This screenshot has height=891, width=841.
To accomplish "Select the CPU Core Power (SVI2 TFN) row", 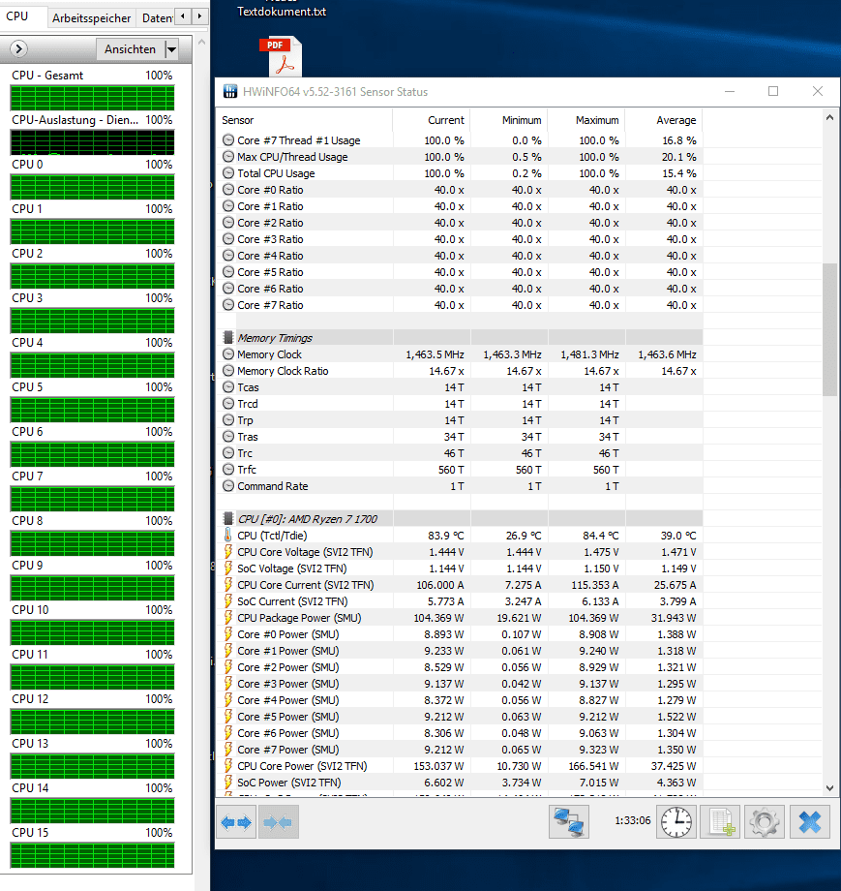I will coord(460,765).
